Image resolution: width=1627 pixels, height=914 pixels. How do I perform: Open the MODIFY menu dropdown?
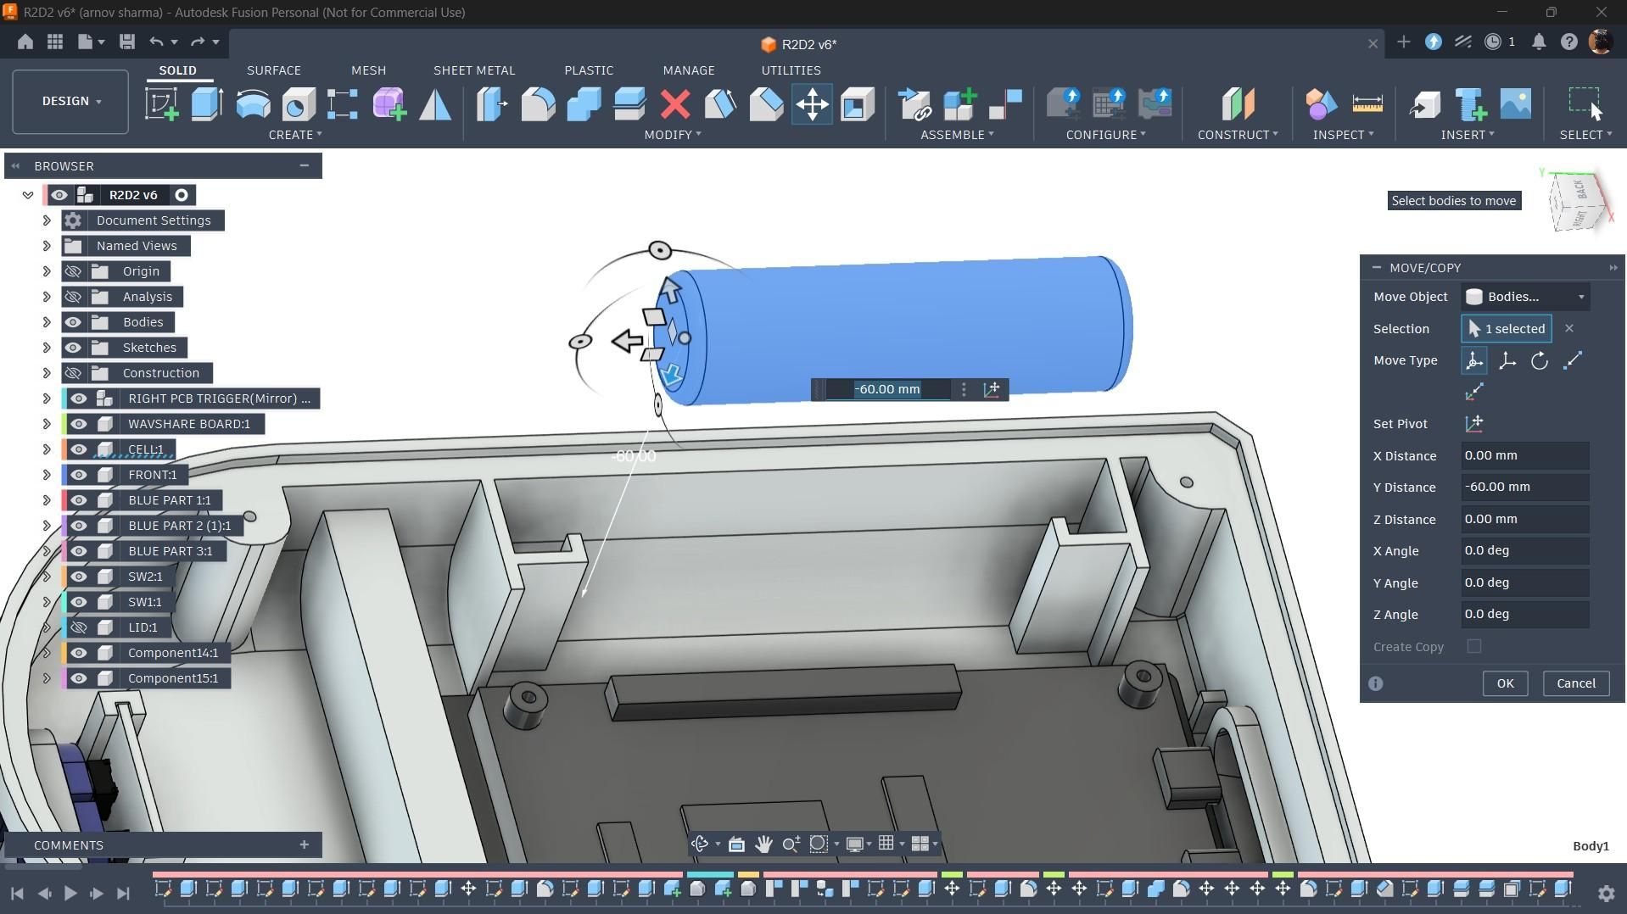click(x=673, y=135)
